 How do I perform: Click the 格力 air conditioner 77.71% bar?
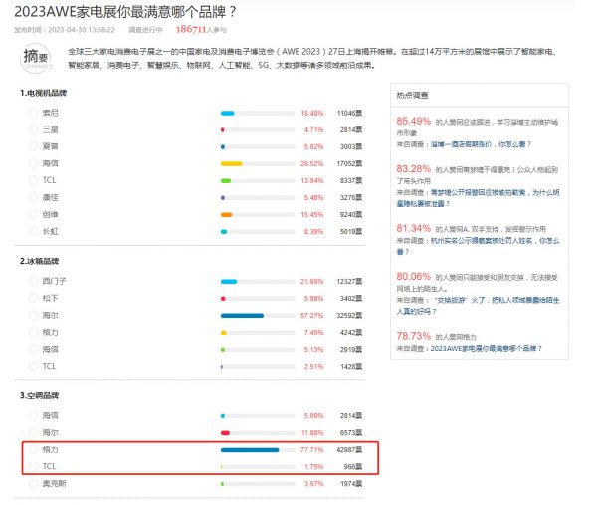tap(250, 449)
